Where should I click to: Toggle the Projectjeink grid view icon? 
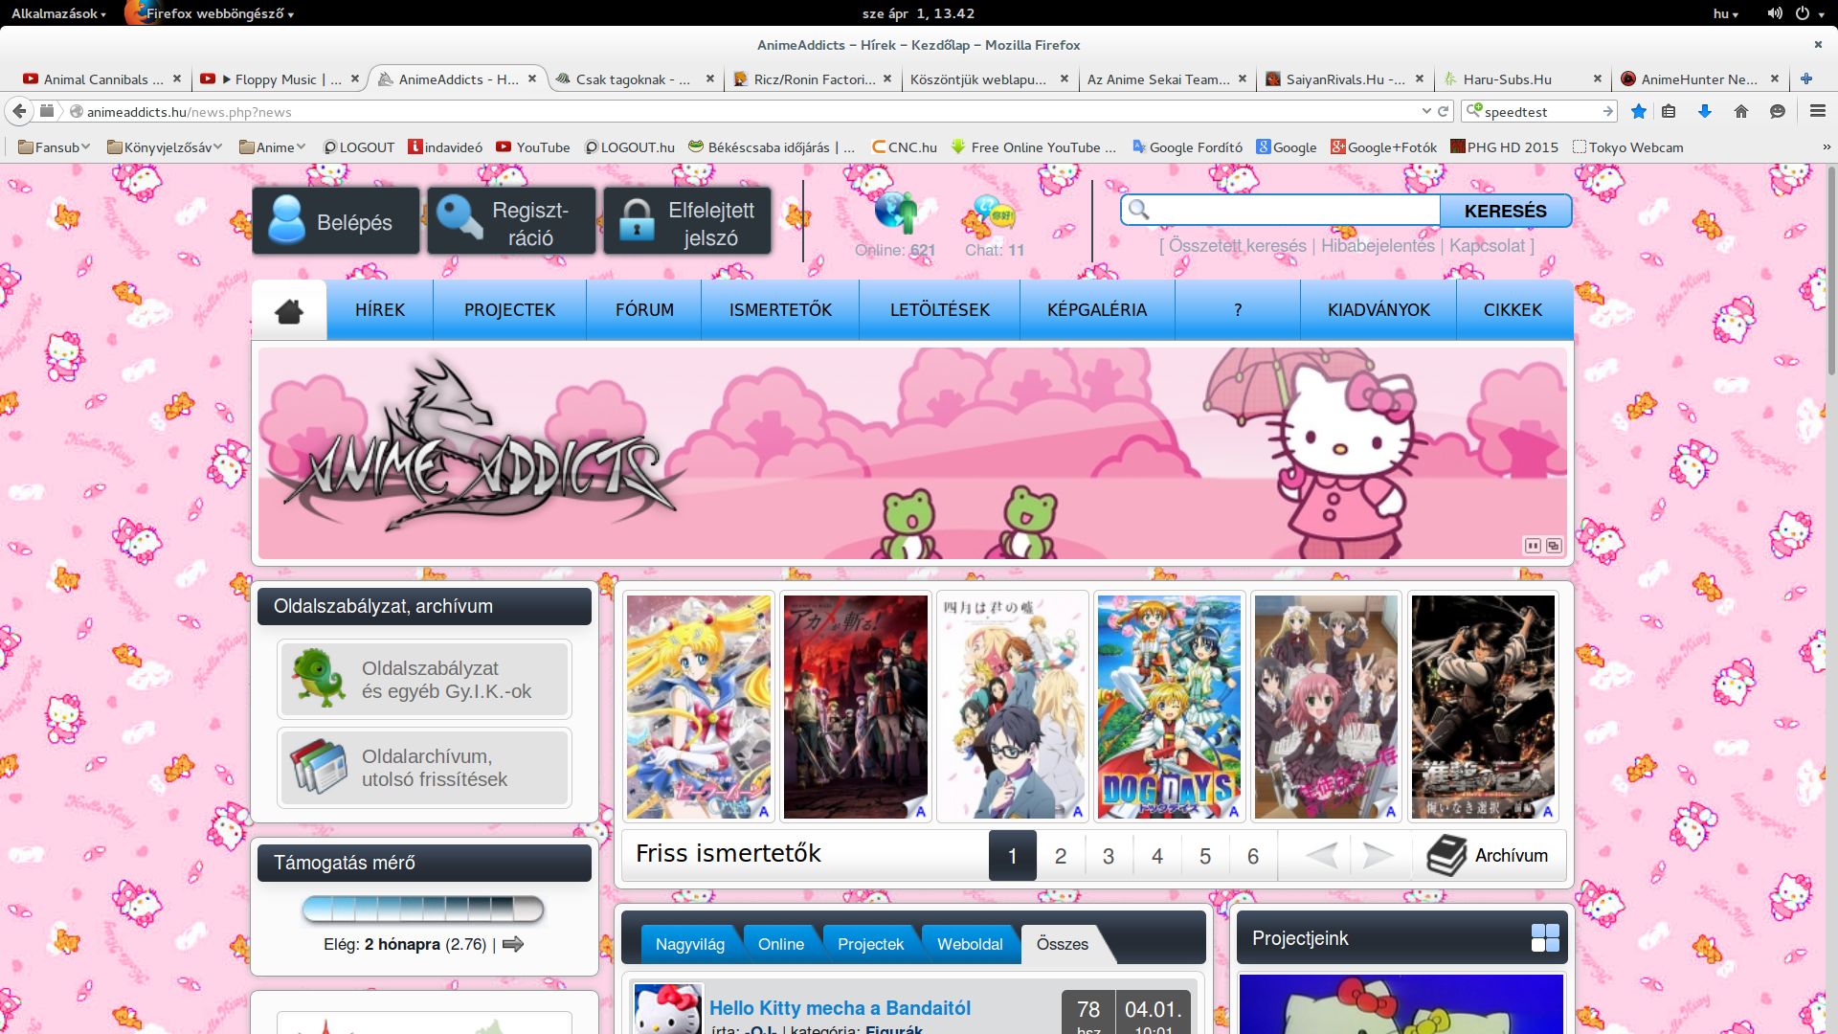pos(1545,937)
